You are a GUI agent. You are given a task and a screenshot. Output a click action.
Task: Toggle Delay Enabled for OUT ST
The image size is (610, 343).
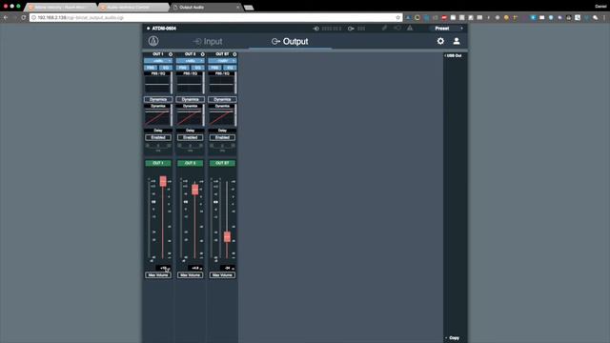(x=222, y=137)
